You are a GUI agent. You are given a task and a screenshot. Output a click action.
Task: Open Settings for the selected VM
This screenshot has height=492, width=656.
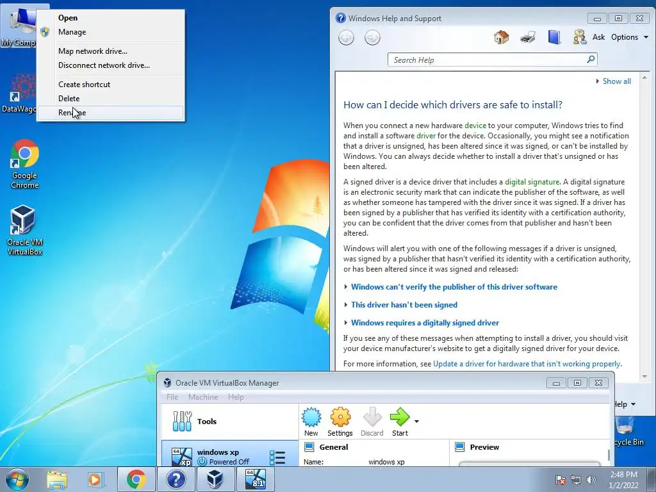(x=340, y=422)
